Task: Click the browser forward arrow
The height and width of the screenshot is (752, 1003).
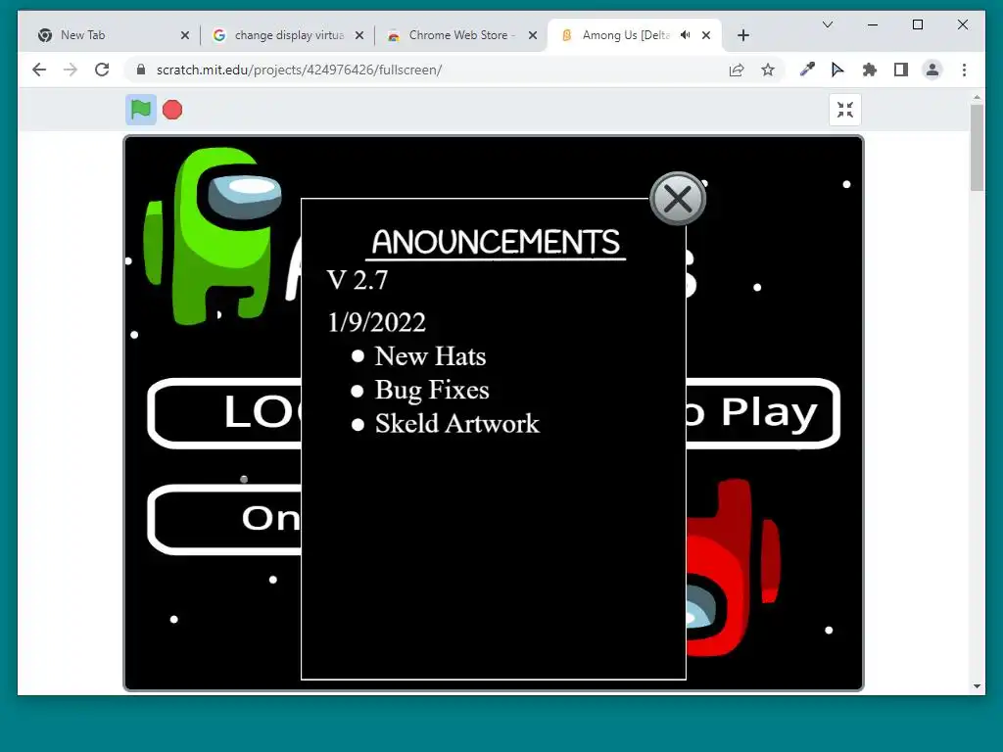Action: [x=71, y=70]
